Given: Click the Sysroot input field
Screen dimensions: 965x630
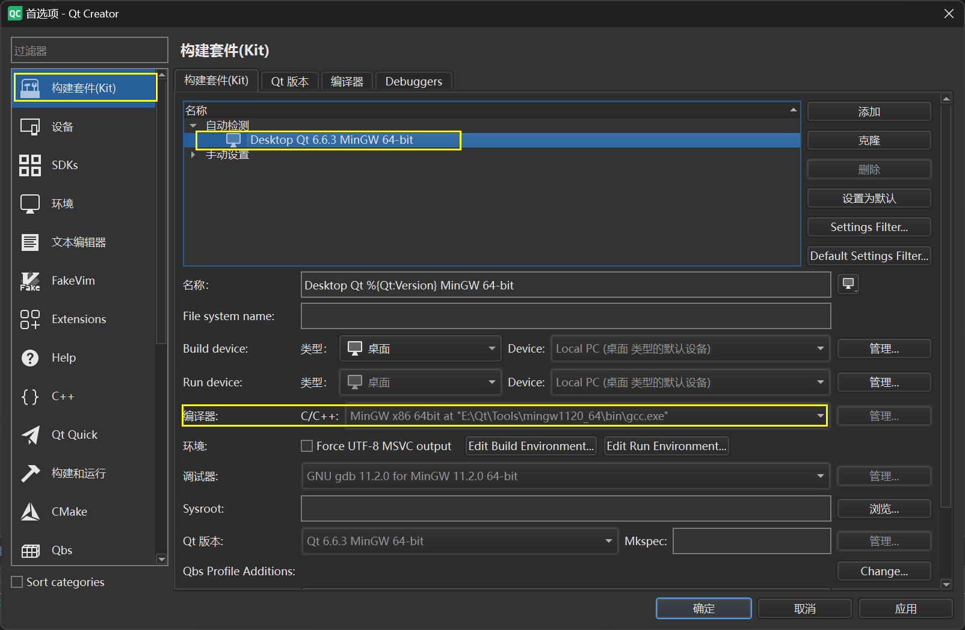Looking at the screenshot, I should tap(566, 508).
